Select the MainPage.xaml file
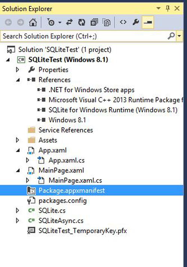187x267 pixels. pyautogui.click(x=61, y=170)
